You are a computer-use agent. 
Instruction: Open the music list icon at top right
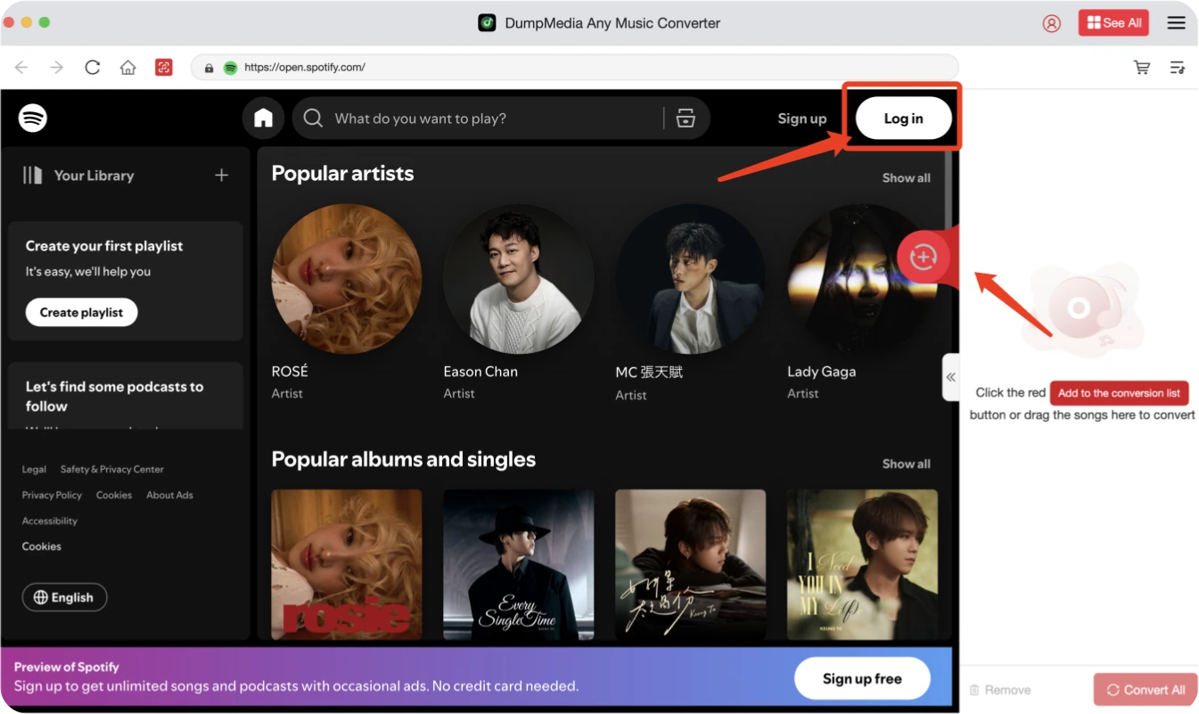click(x=1177, y=67)
